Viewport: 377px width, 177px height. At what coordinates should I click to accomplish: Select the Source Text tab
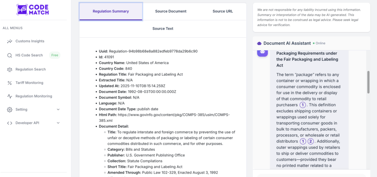pos(163,28)
